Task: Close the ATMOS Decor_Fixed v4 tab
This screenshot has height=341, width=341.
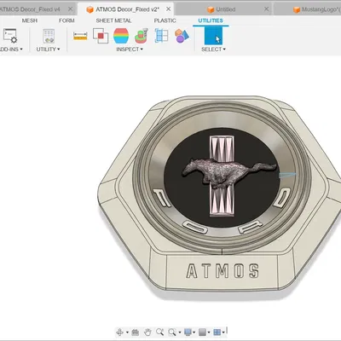Action: pyautogui.click(x=70, y=9)
